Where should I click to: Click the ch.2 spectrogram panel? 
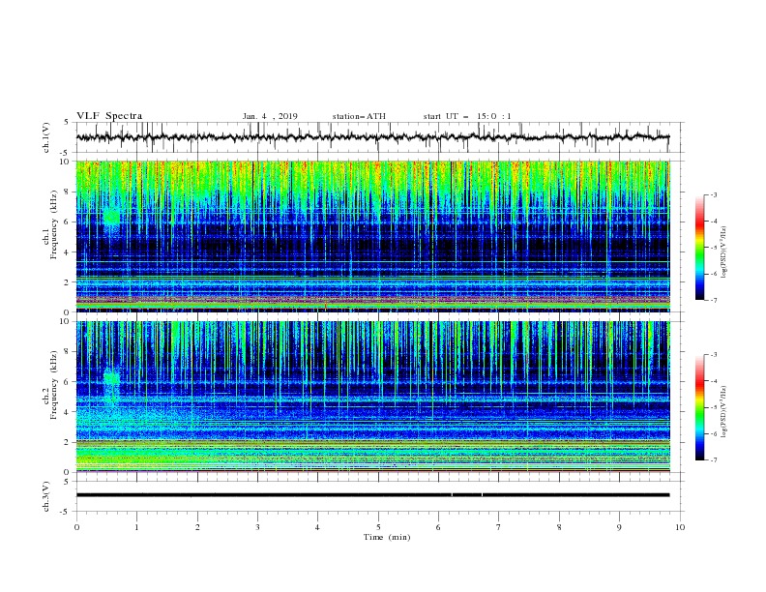pos(372,397)
